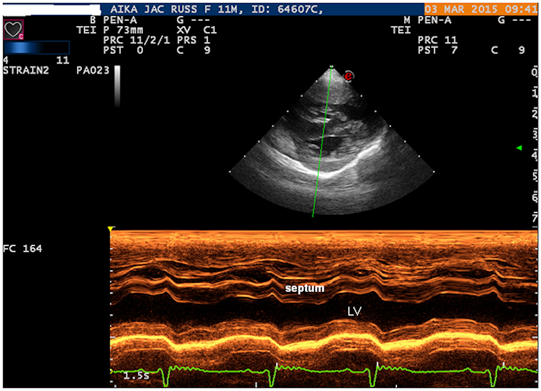The image size is (541, 391).
Task: Click the green ECG trace
Action: 324,370
